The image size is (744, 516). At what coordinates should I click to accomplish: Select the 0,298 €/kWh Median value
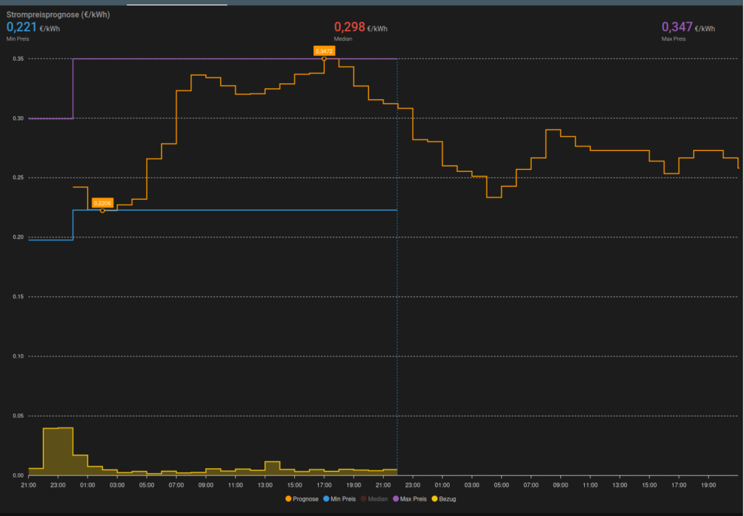360,28
